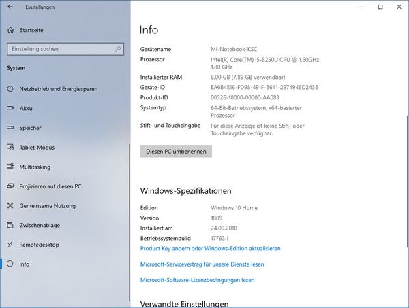Select Edition value Windows 10 Home
Image resolution: width=409 pixels, height=308 pixels.
pyautogui.click(x=234, y=207)
